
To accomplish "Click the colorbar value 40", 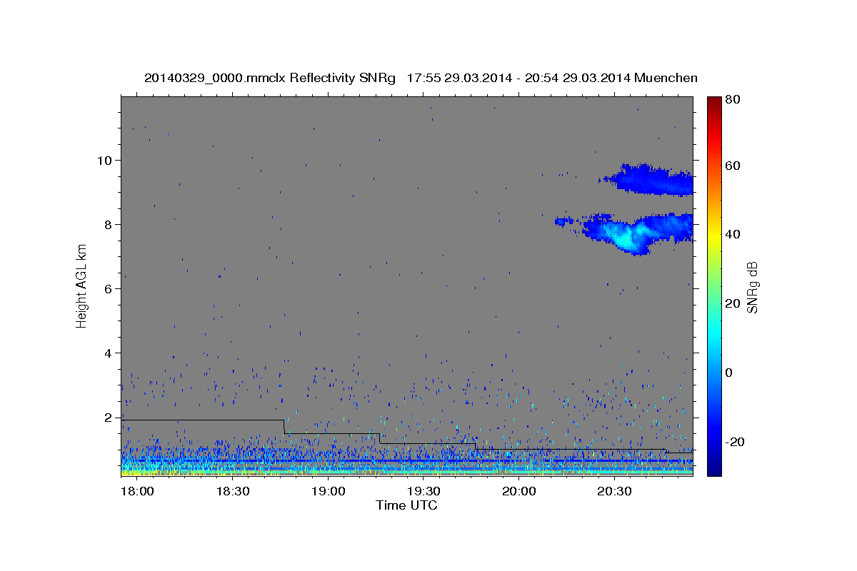I will click(732, 235).
